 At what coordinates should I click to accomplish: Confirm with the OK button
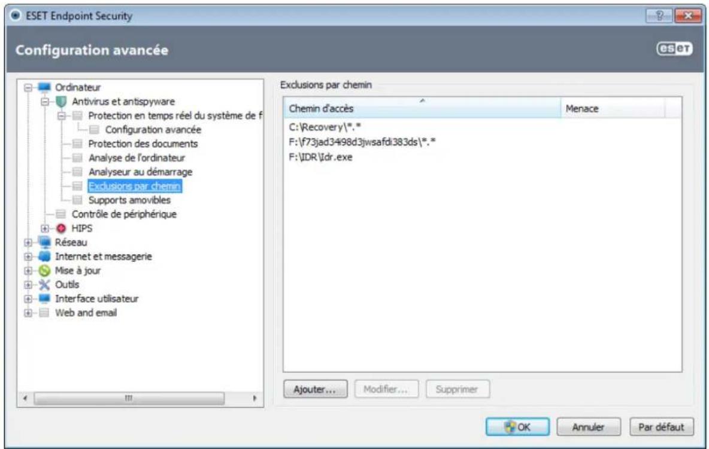coord(518,427)
